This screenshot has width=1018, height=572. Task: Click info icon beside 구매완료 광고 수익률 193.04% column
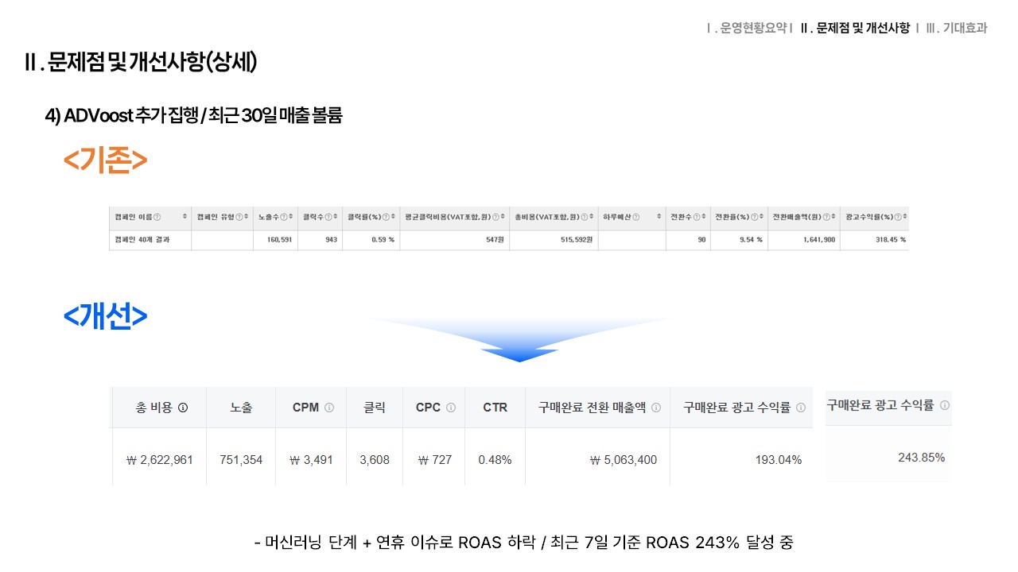coord(801,408)
